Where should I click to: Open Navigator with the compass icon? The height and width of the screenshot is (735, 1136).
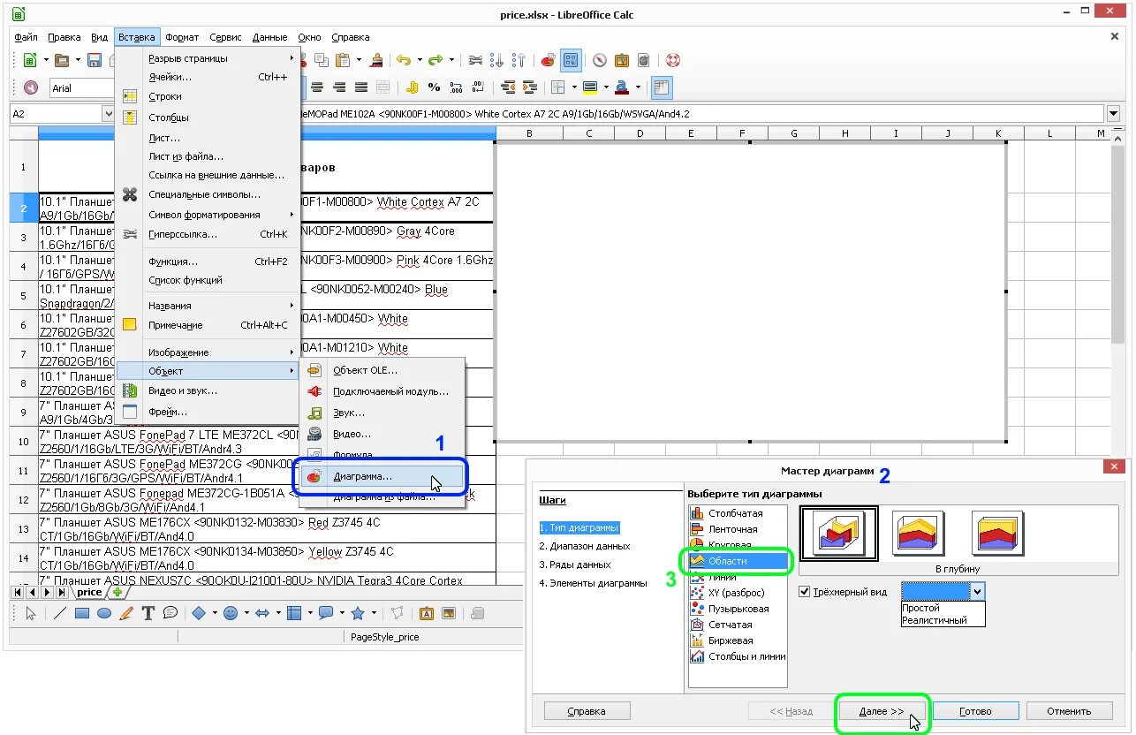click(x=600, y=60)
